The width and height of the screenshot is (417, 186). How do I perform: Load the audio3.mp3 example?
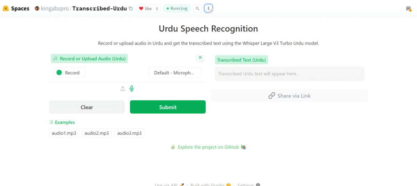click(129, 133)
